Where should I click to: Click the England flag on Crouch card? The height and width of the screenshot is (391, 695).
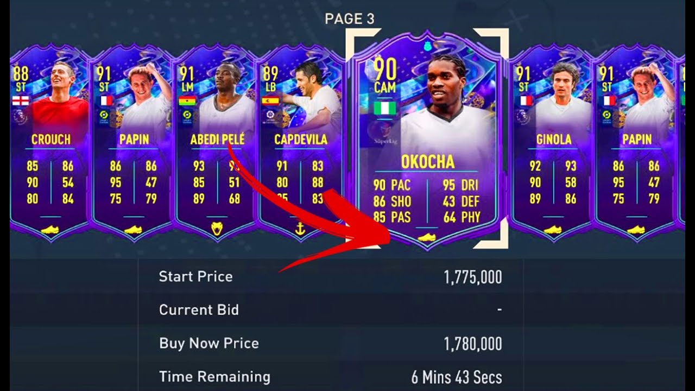pos(21,101)
